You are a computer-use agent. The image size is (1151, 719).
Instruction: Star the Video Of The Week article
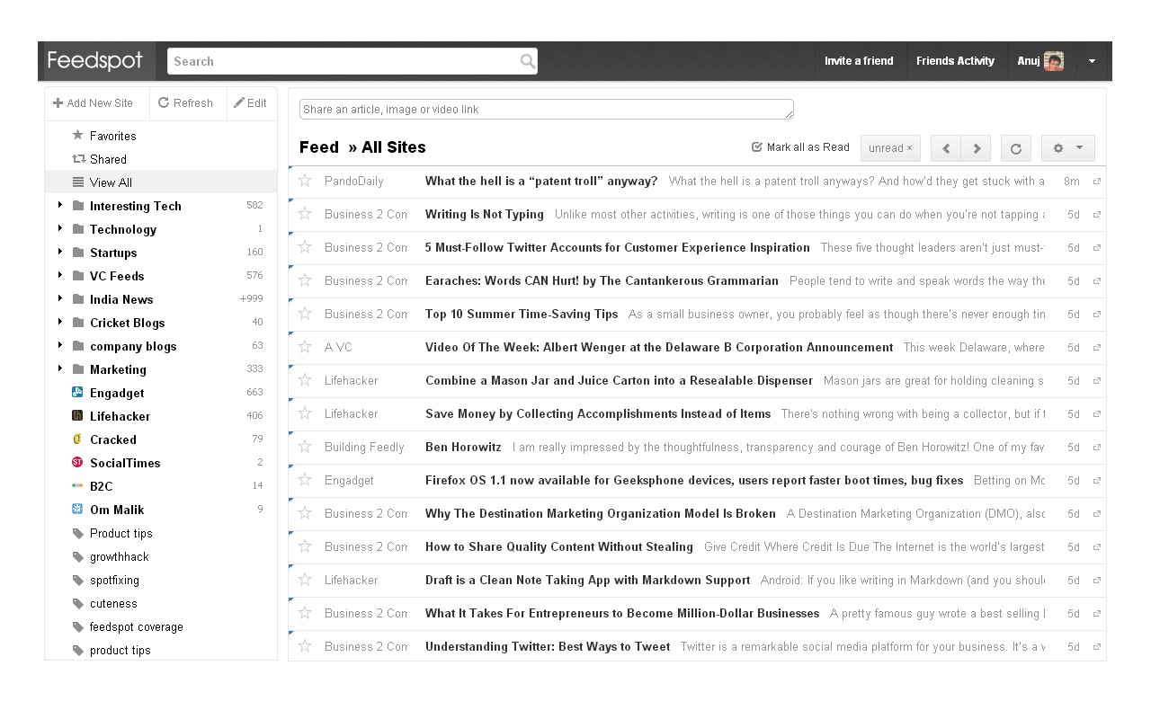[x=305, y=347]
